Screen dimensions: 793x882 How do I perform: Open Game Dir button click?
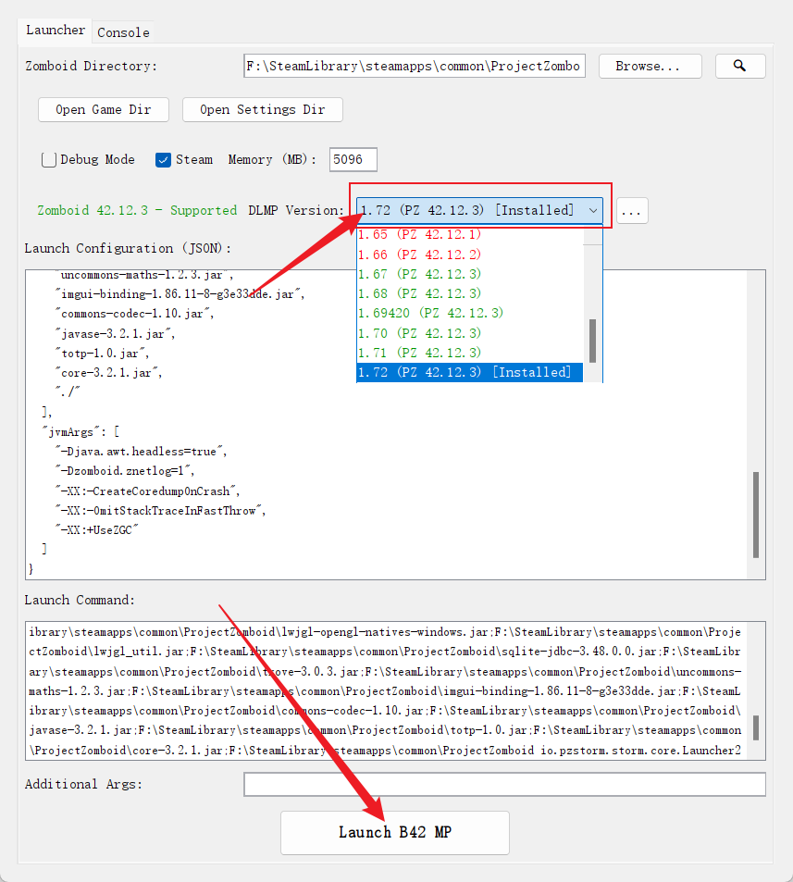click(x=103, y=109)
